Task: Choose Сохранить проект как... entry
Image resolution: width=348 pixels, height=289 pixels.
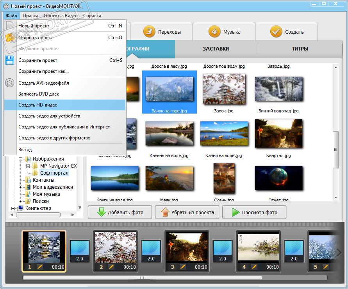Action: (x=65, y=71)
